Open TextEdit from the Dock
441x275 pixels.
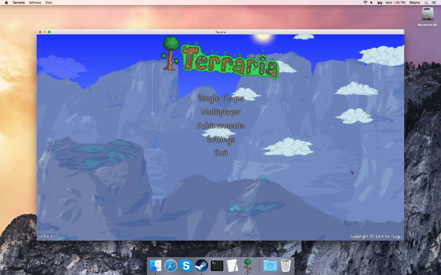232,265
